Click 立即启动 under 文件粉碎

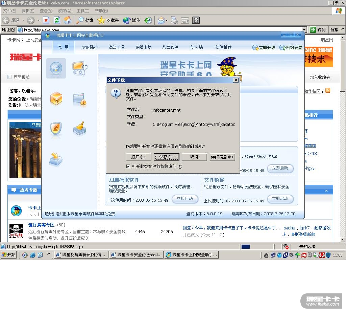pos(280,199)
